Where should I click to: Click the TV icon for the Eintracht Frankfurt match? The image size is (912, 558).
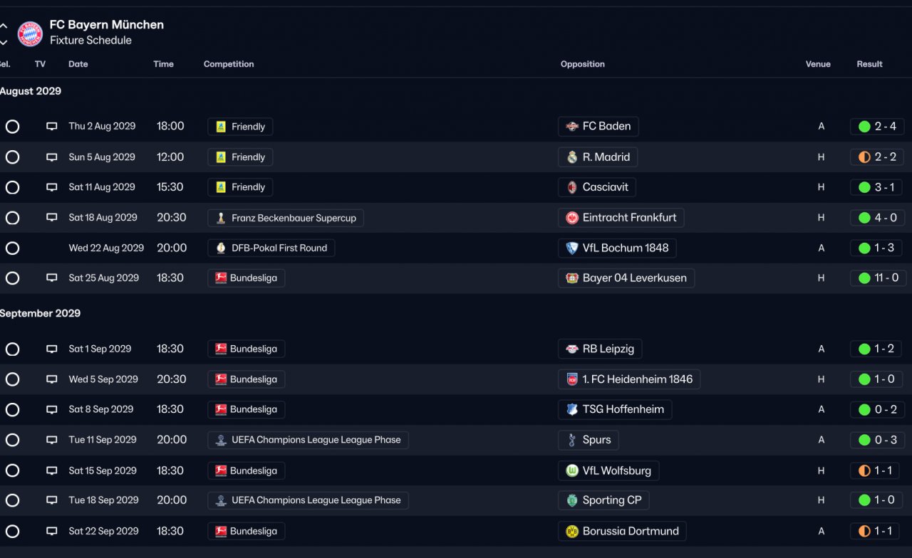coord(52,218)
